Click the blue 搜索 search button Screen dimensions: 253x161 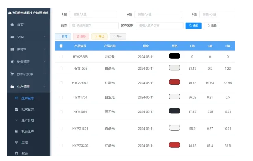point(193,26)
